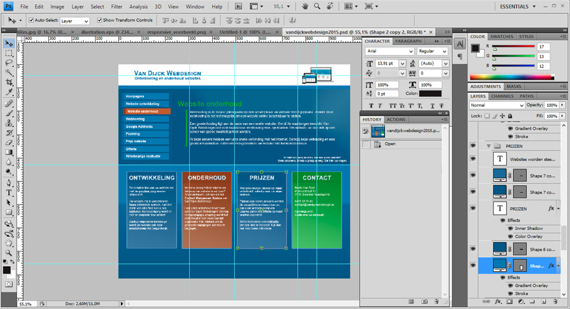Select the Rectangular Marquee tool

pos(9,53)
